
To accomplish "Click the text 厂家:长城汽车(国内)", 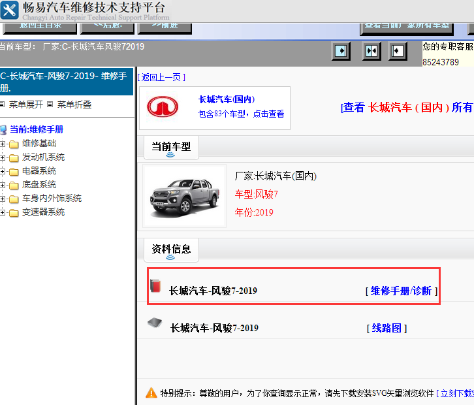I will click(x=276, y=176).
